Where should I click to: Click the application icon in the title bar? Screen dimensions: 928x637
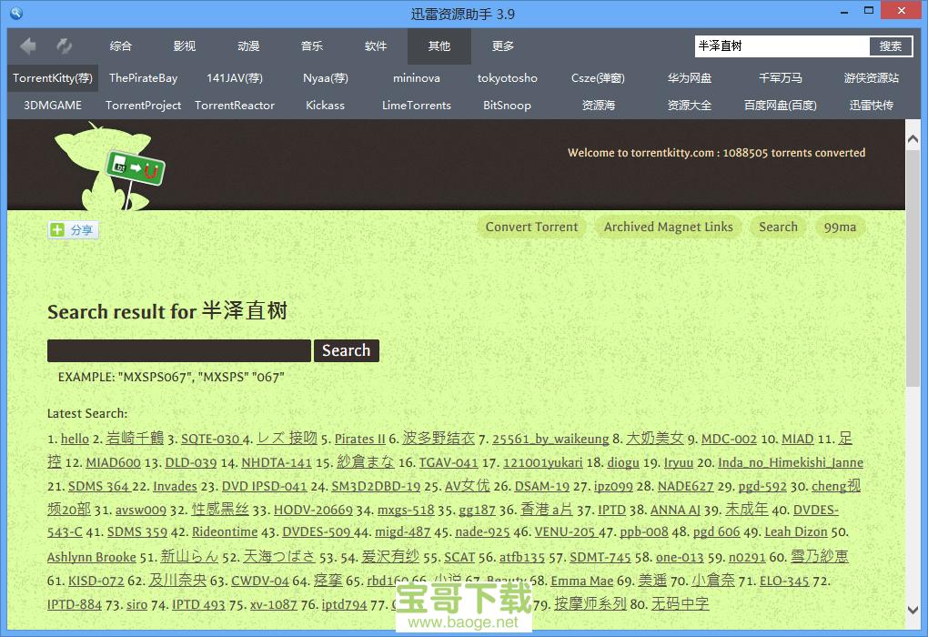pyautogui.click(x=15, y=13)
